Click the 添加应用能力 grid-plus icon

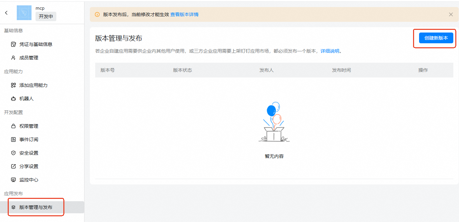[13, 85]
